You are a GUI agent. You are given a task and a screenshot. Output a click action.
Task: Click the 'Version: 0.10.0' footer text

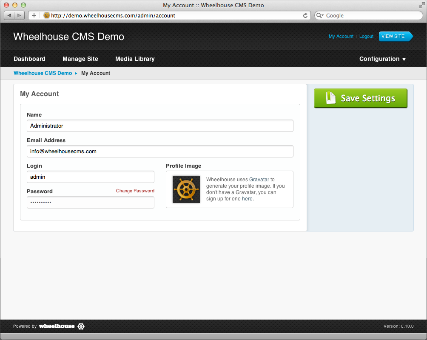(x=399, y=326)
